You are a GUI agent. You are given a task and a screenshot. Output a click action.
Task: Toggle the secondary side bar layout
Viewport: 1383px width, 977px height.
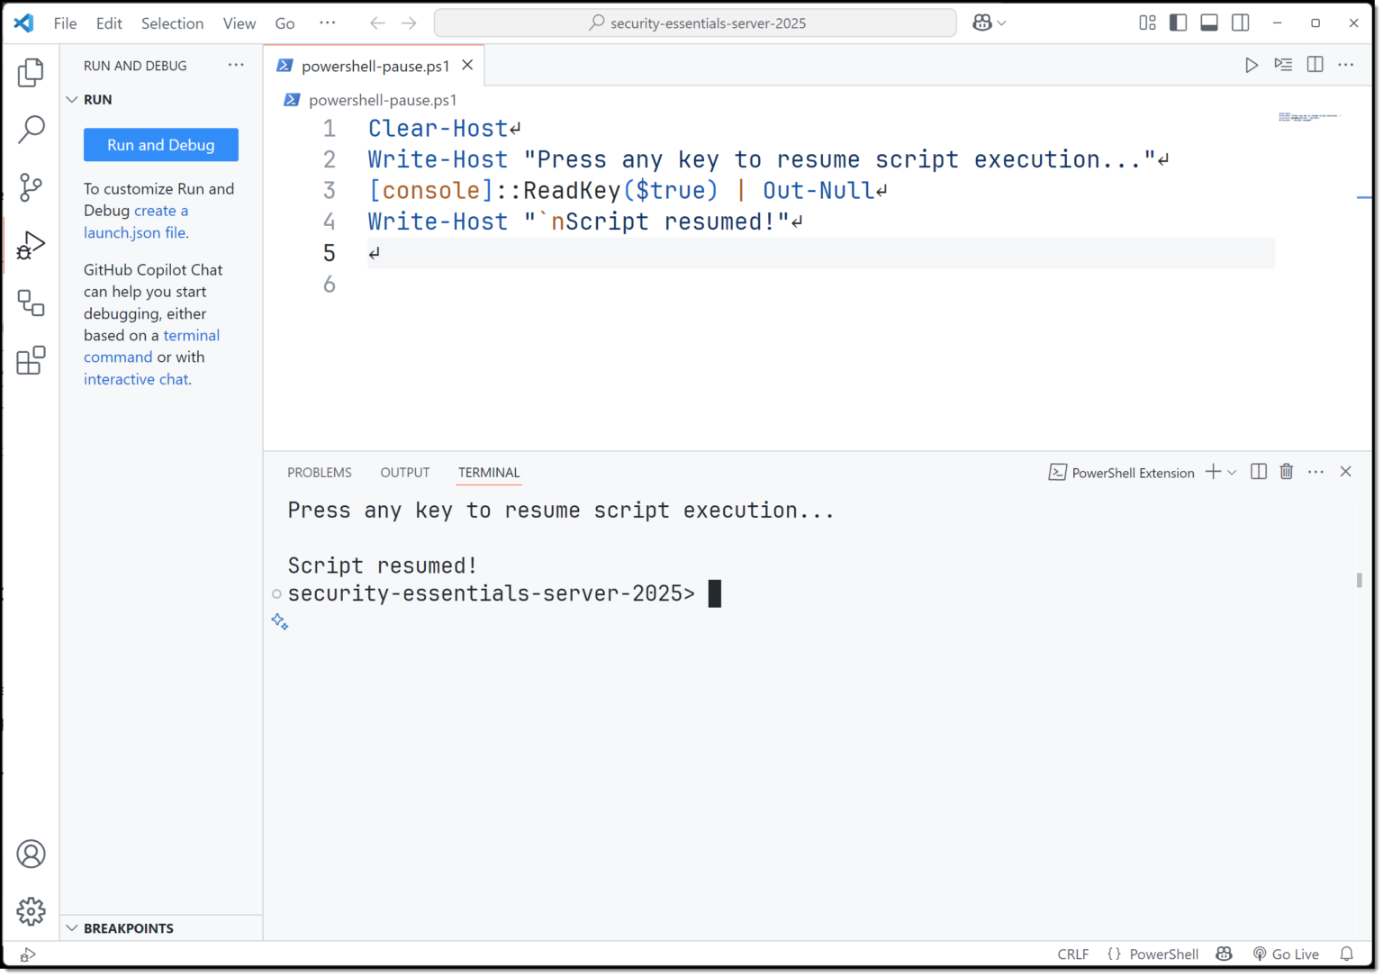pos(1240,23)
